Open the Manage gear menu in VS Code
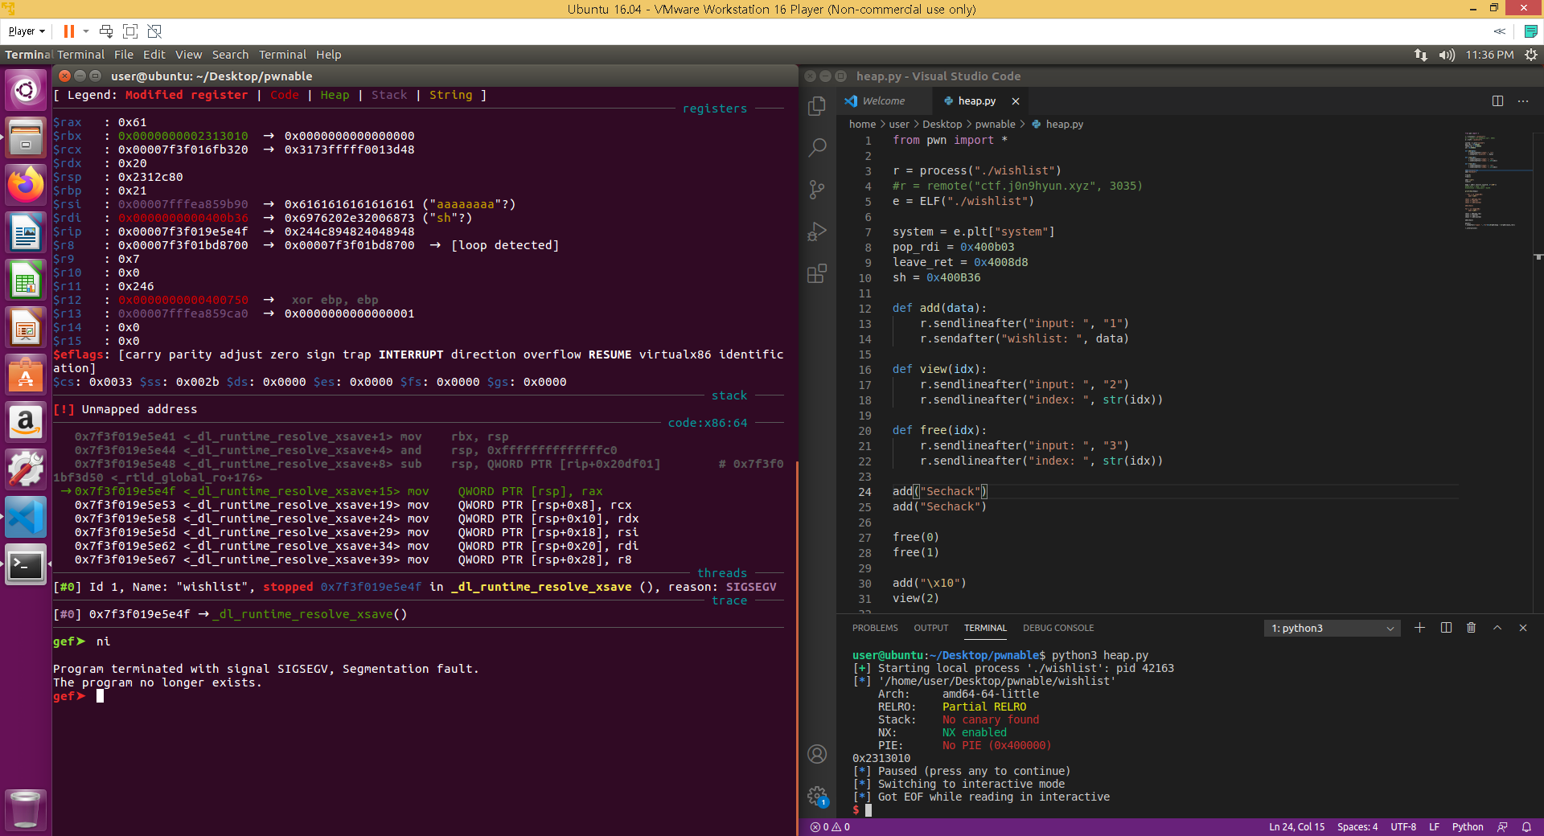 pos(817,796)
